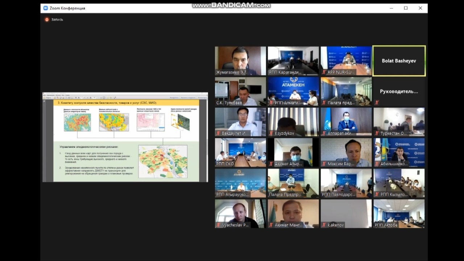Click muted mic icon on Туркестан tile
The image size is (464, 261).
[377, 133]
